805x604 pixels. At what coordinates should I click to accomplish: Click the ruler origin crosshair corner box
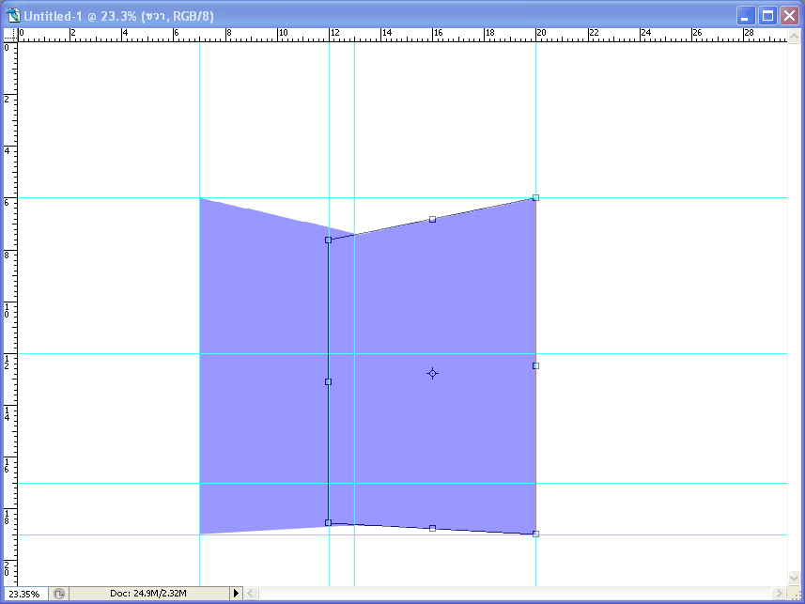(x=10, y=35)
